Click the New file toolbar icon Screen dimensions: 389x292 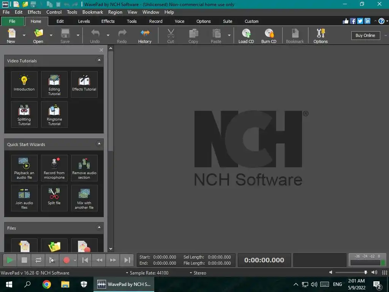11,36
